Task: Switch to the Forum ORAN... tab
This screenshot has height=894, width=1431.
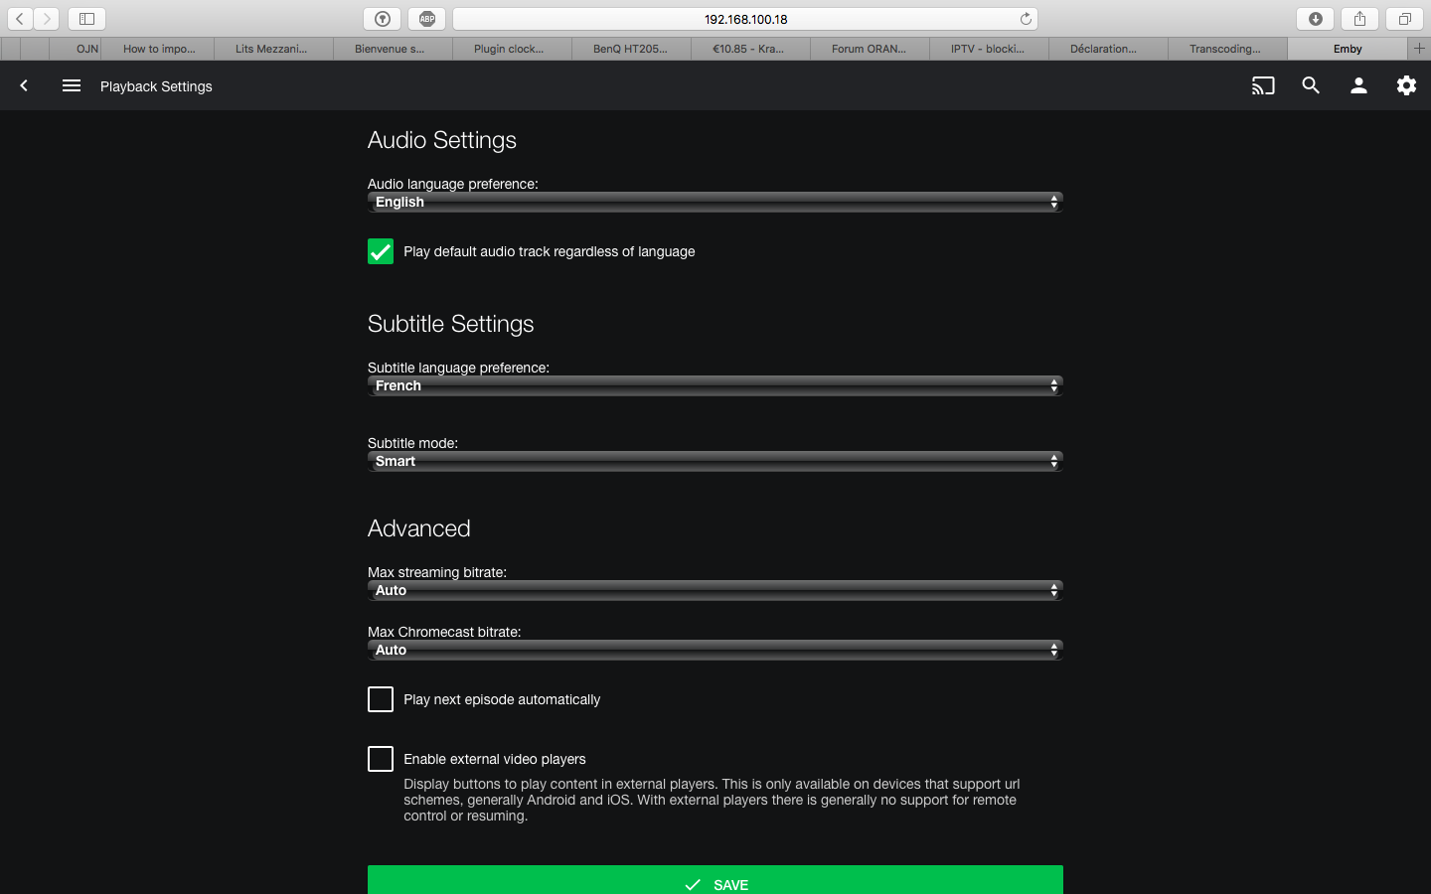Action: (870, 49)
